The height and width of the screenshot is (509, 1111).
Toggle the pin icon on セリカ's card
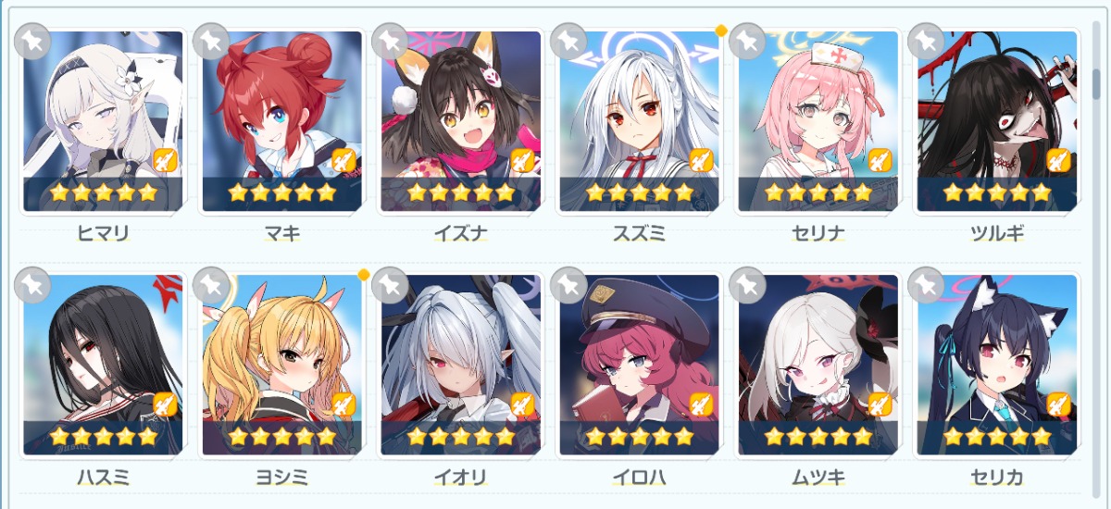[x=926, y=284]
